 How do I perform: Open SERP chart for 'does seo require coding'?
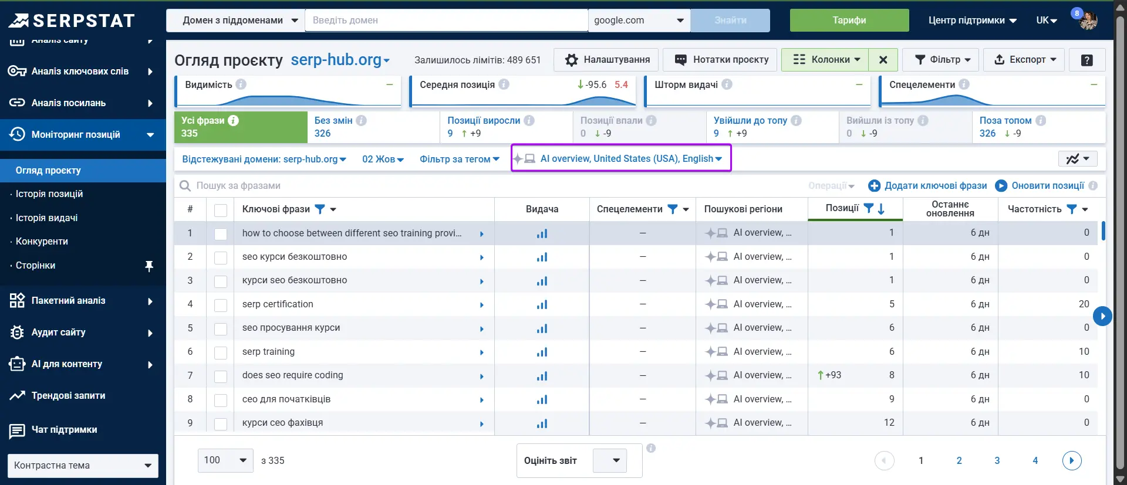(542, 375)
